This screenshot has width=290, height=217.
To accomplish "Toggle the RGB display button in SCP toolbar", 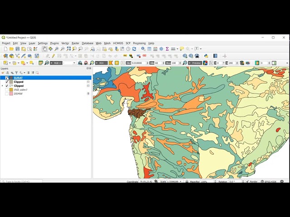I will (56, 63).
